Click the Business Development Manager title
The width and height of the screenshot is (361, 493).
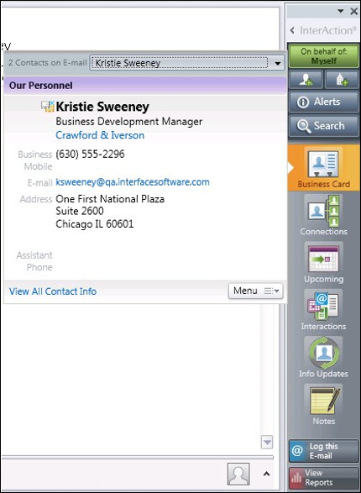tap(128, 122)
